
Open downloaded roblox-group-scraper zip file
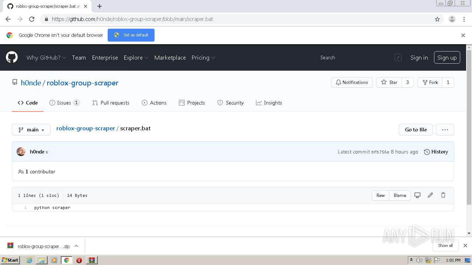tap(38, 246)
